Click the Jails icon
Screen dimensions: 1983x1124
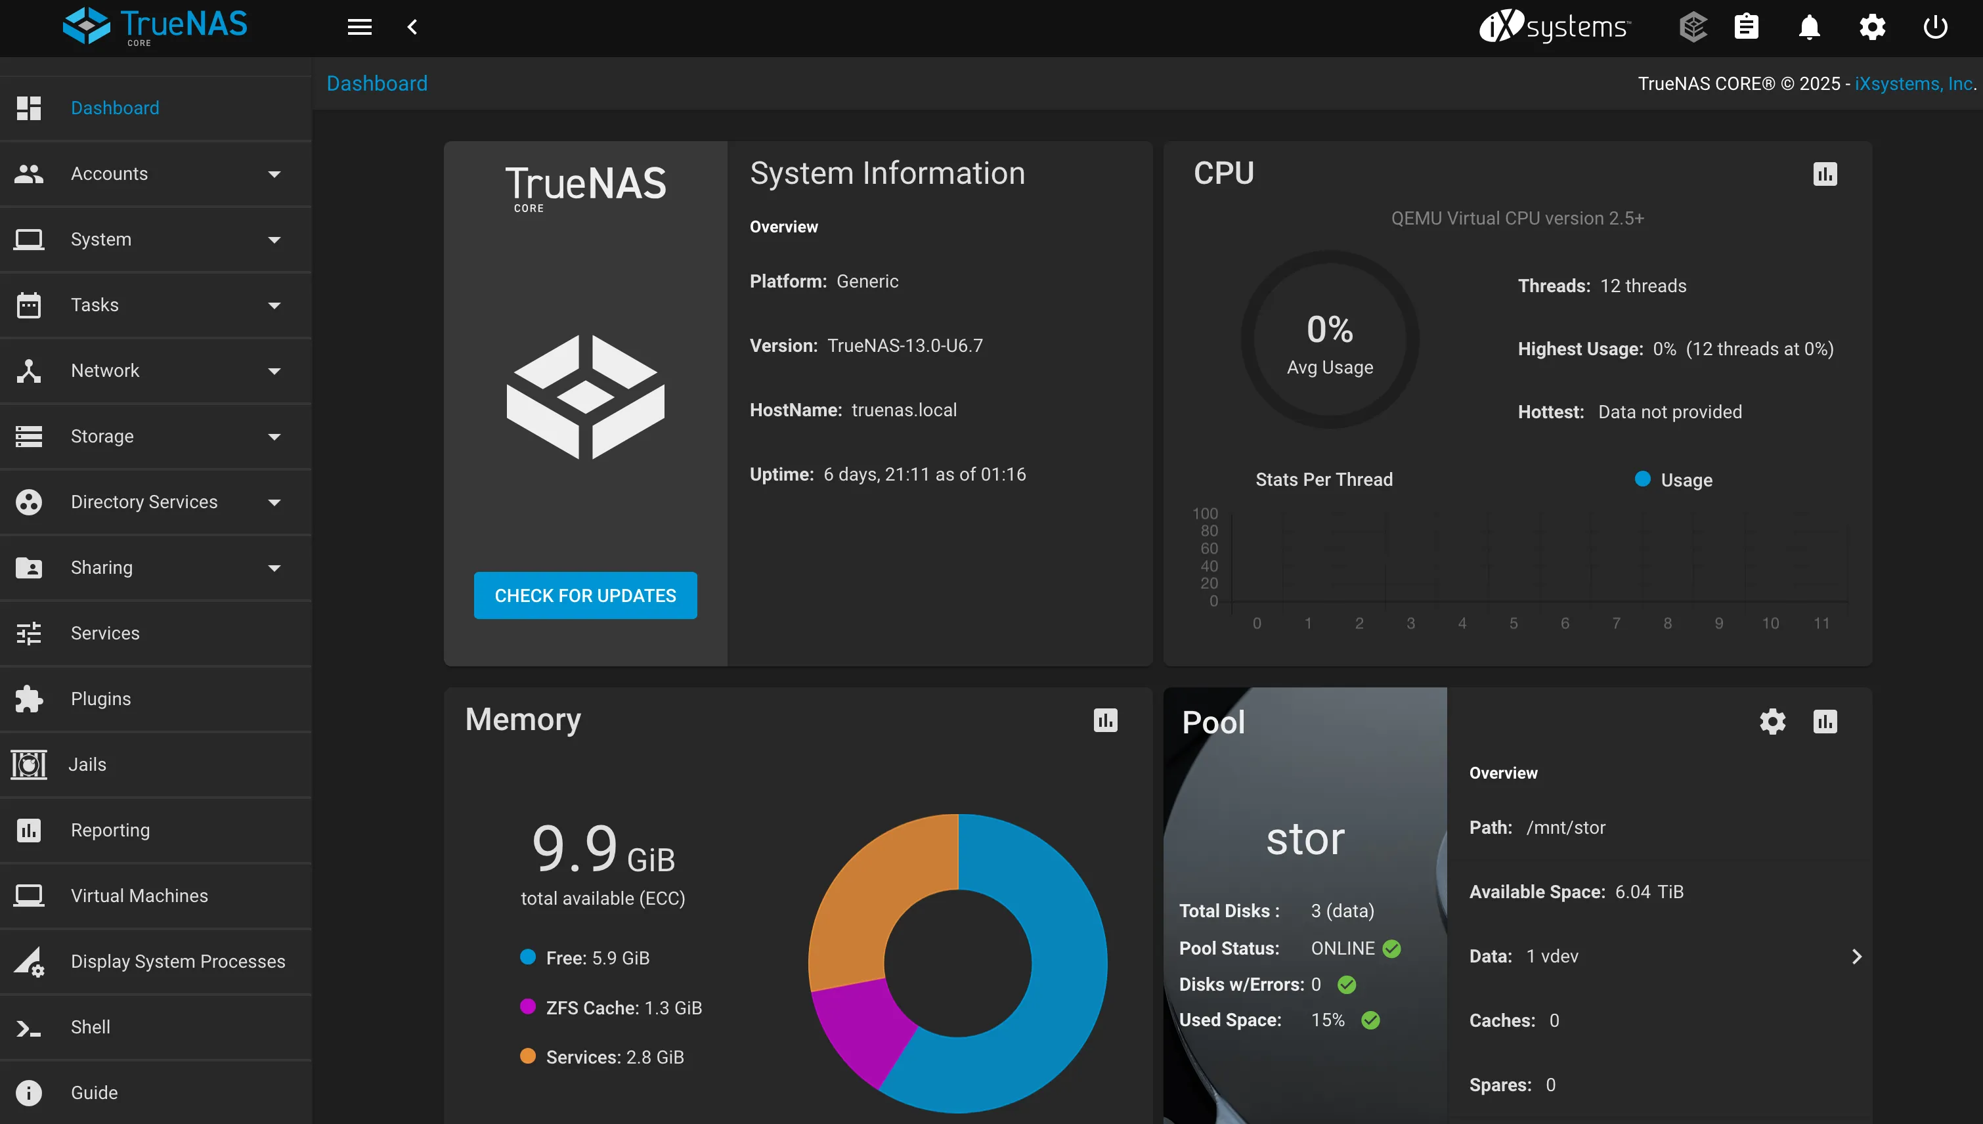28,764
